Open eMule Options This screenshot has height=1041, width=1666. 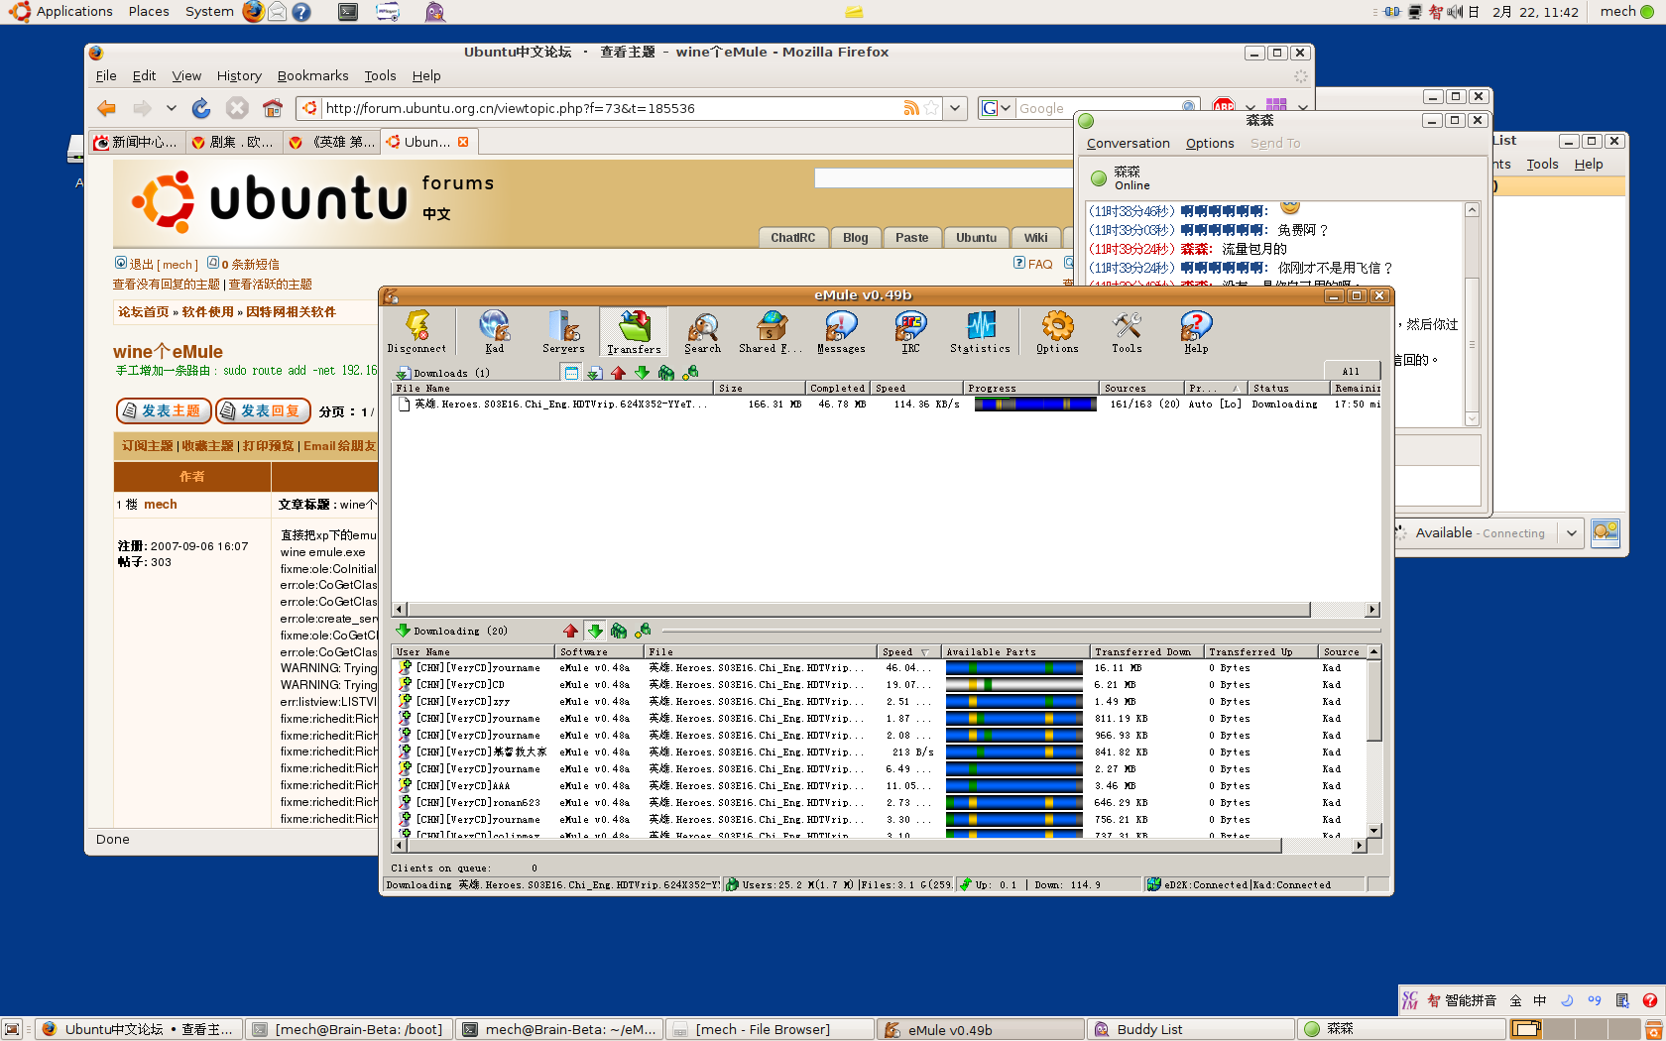pos(1057,332)
